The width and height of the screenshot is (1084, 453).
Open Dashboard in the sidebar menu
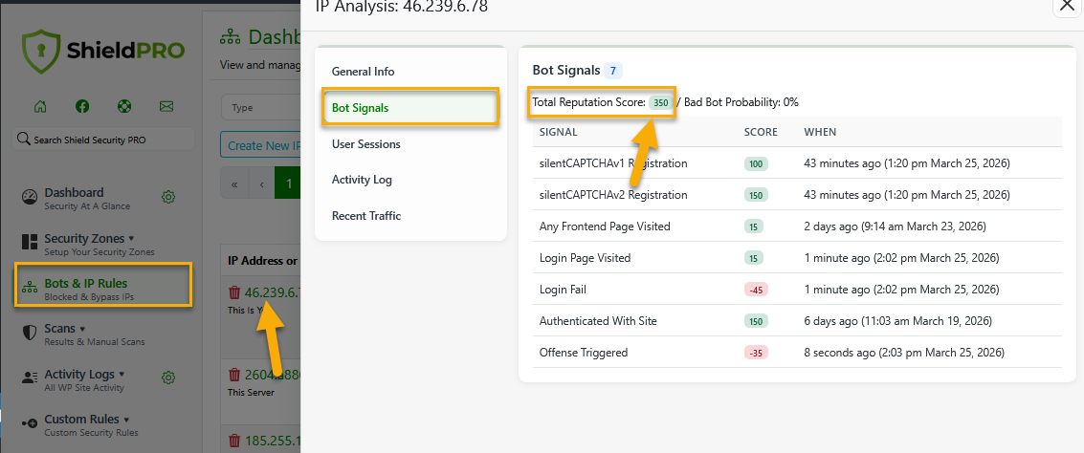click(86, 198)
